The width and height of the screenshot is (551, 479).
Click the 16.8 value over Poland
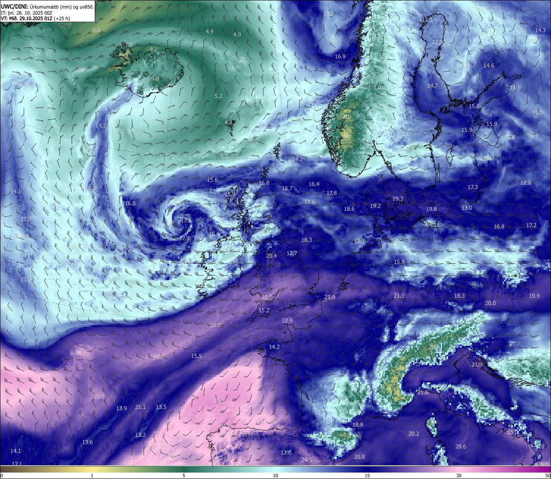tap(499, 226)
